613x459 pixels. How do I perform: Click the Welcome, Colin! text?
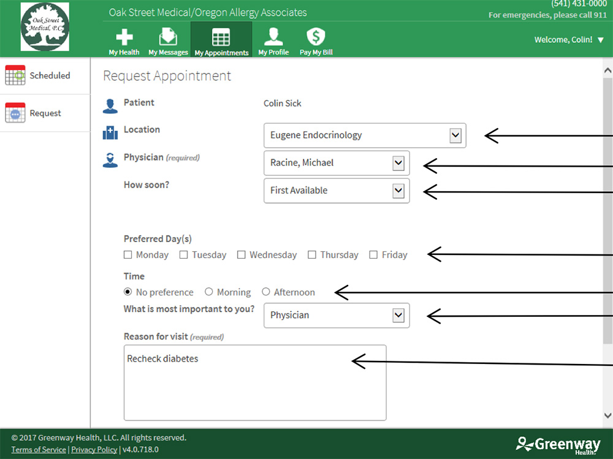click(563, 39)
